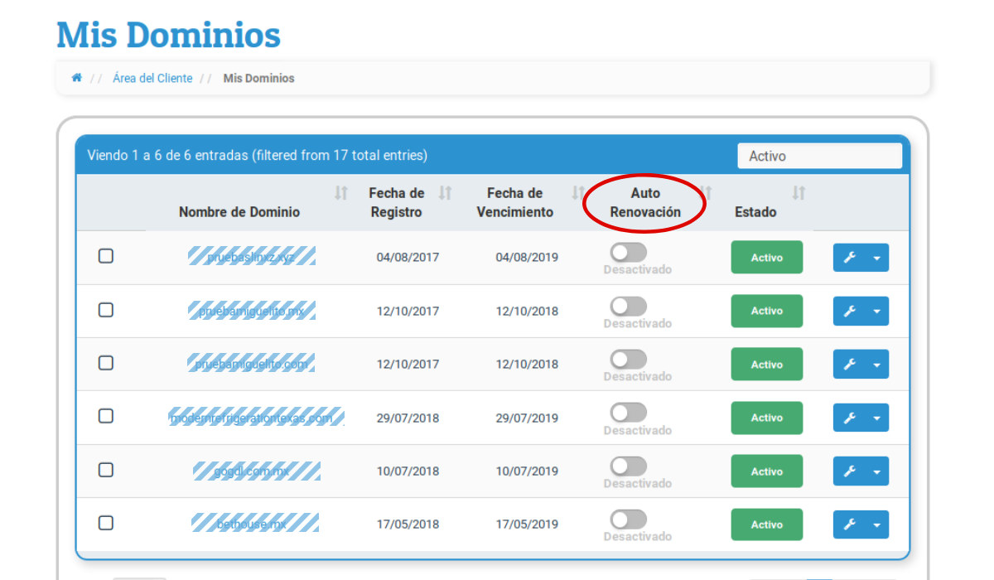Click Auto Renovación column header
This screenshot has height=580, width=994.
(x=645, y=202)
